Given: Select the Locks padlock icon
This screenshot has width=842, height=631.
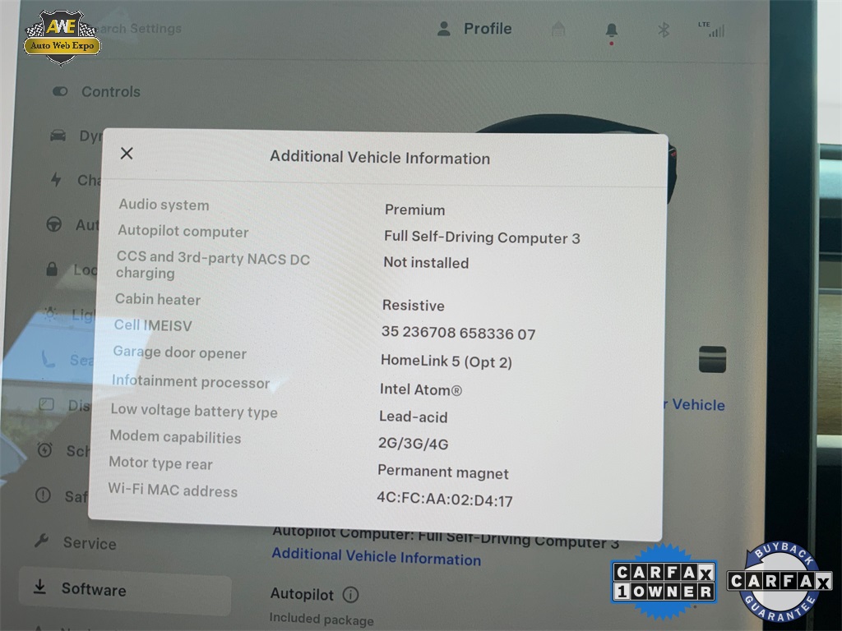Looking at the screenshot, I should [52, 269].
